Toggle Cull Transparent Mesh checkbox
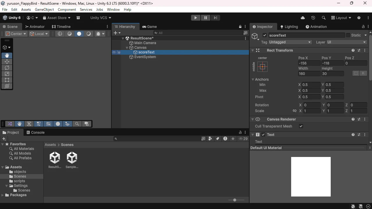The image size is (372, 209). [301, 126]
